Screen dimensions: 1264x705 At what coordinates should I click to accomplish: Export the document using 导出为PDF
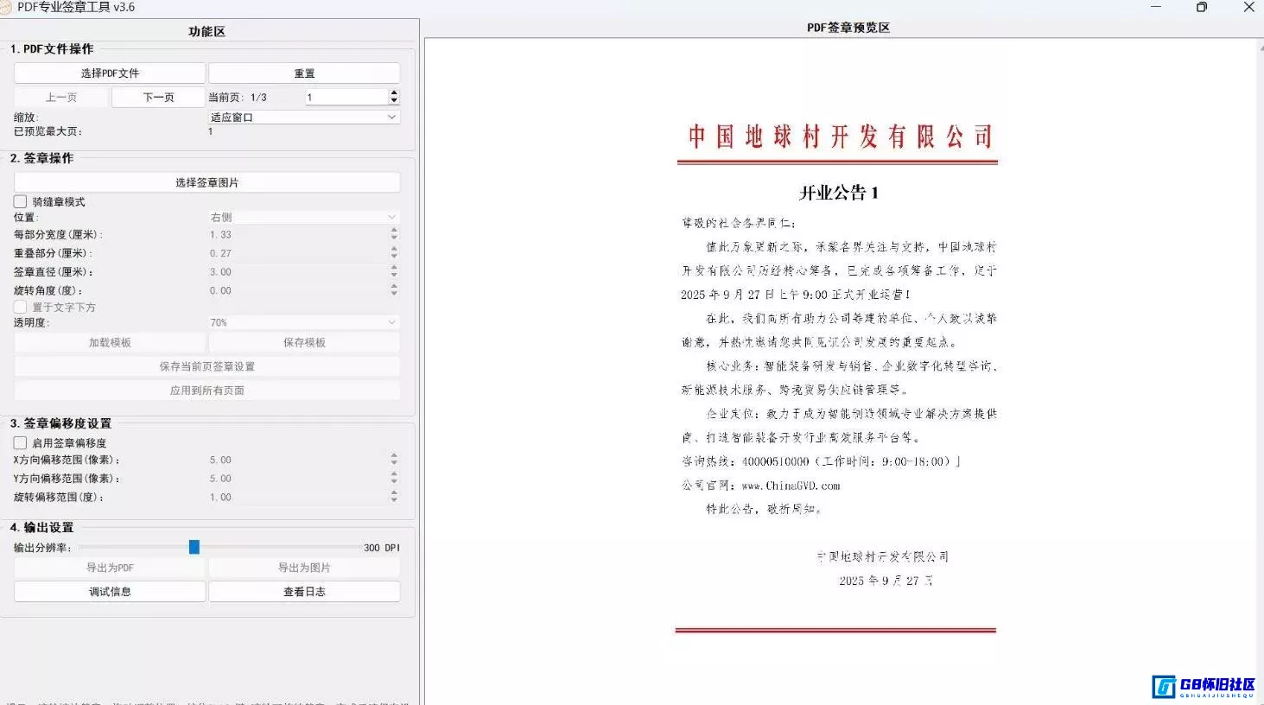pyautogui.click(x=109, y=567)
